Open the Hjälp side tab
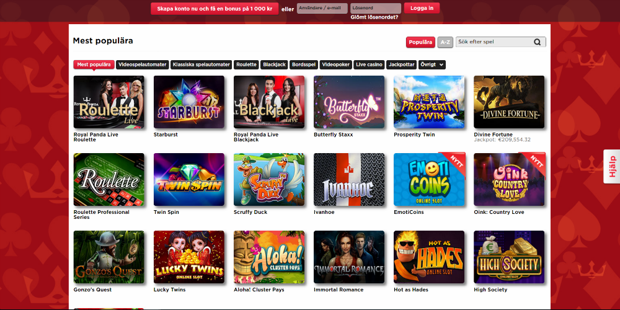The image size is (620, 310). pos(612,166)
